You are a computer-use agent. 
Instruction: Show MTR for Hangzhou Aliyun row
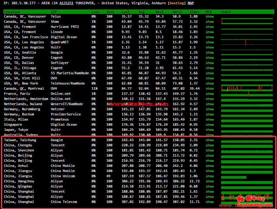point(210,181)
